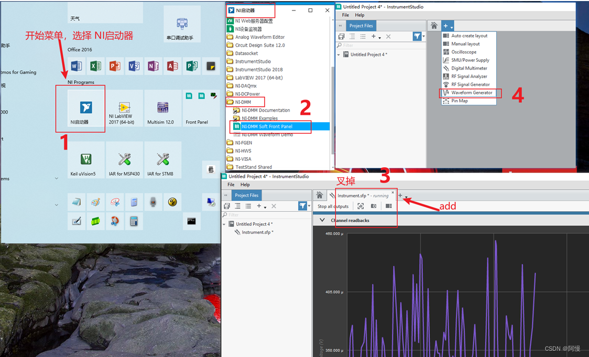Click Save All icon in upper Project Files toolbar
The image size is (589, 357).
point(341,37)
